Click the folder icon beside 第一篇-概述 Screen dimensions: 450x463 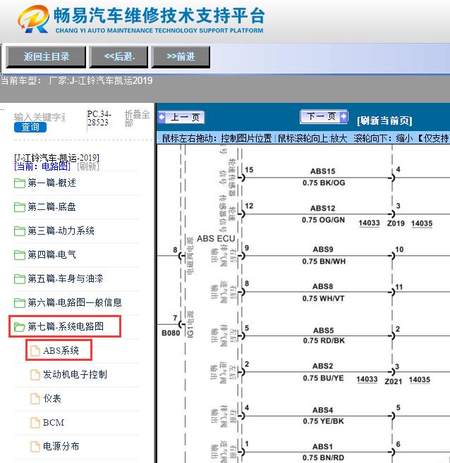[20, 183]
